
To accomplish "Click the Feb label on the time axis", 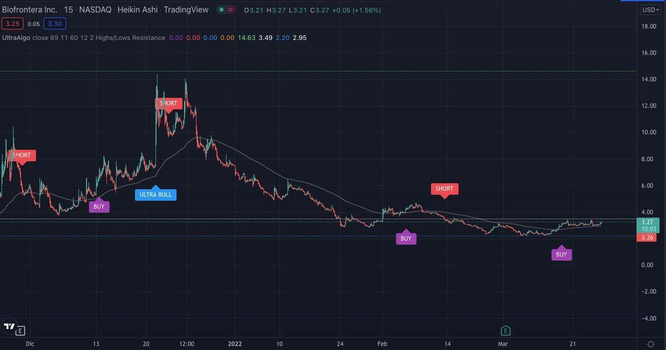I will [x=383, y=344].
